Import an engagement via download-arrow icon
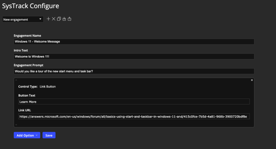This screenshot has height=149, width=276. (64, 19)
